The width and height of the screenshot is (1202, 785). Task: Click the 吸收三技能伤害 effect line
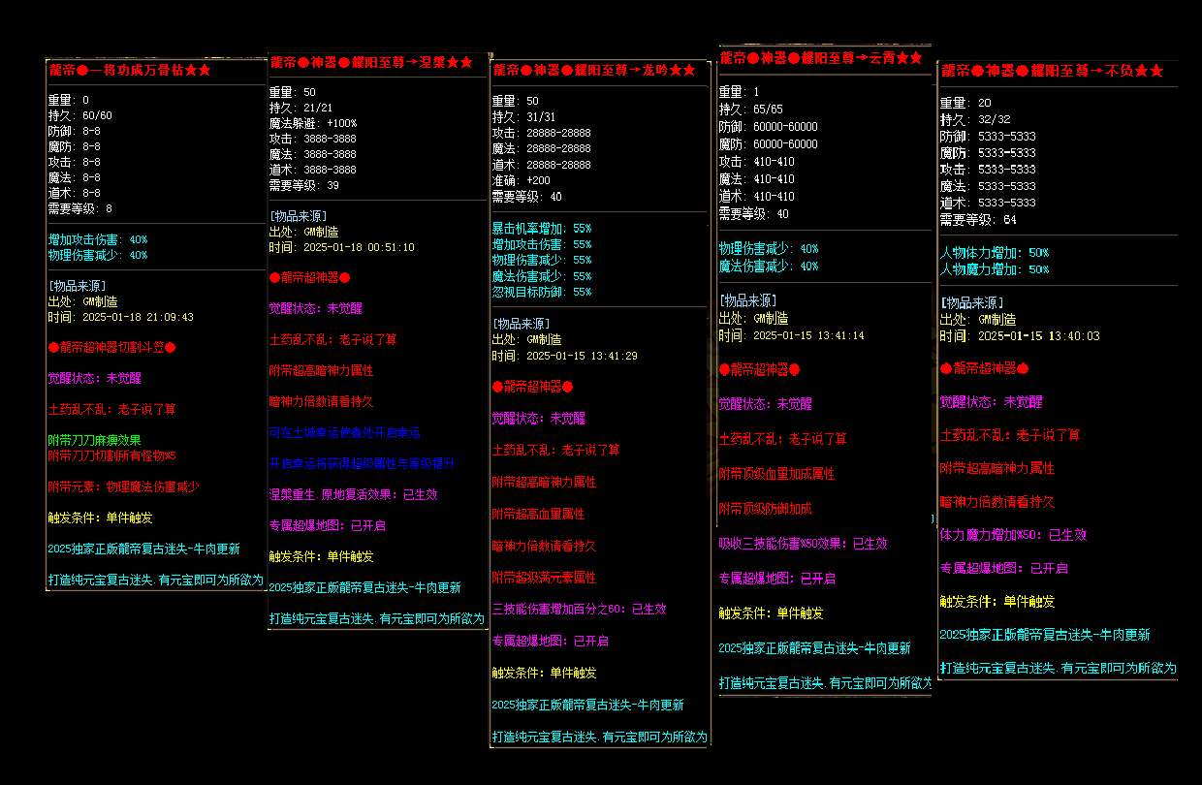pos(803,544)
